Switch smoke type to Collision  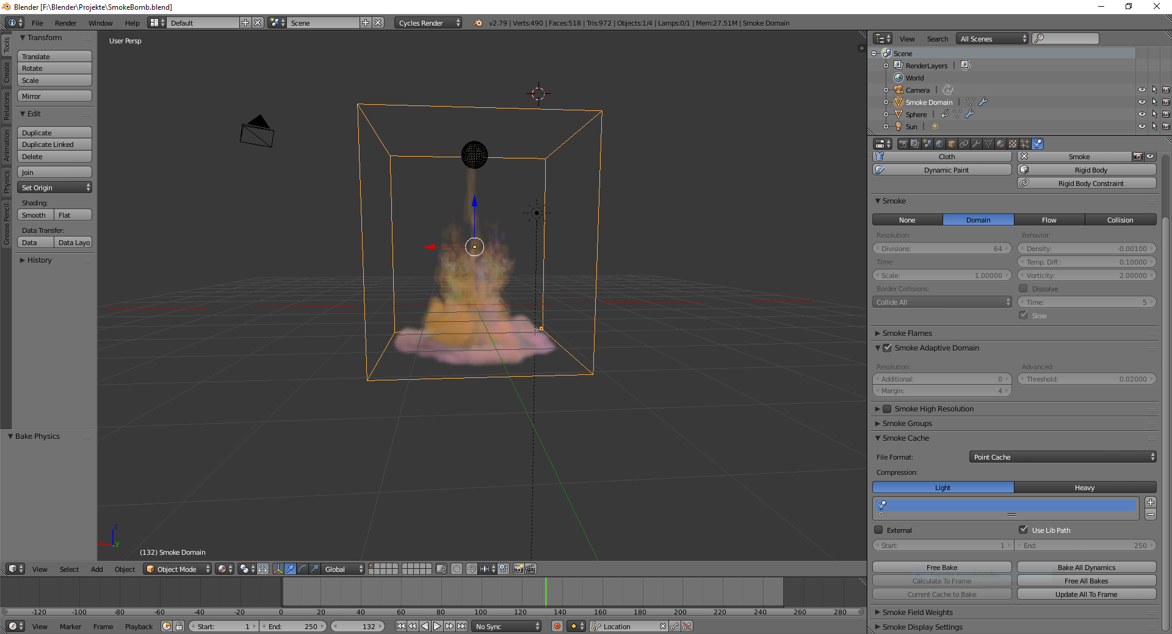point(1120,220)
